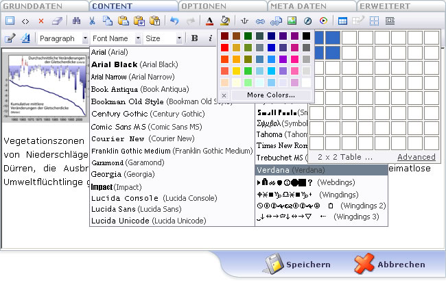Click the insert table icon
Viewport: 446px width, 281px height.
point(342,21)
